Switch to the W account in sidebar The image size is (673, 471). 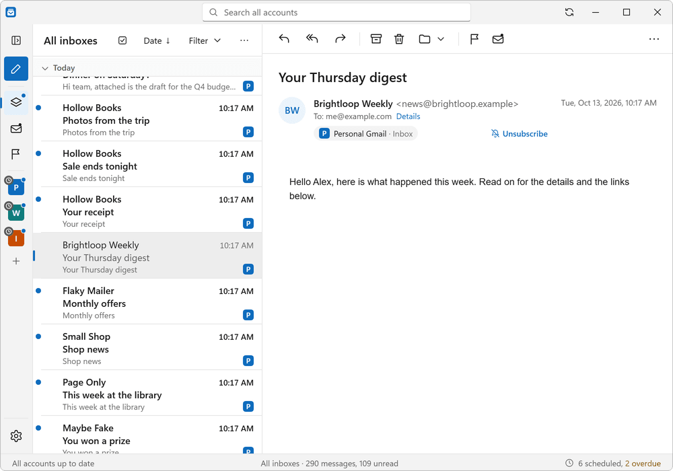(x=16, y=213)
